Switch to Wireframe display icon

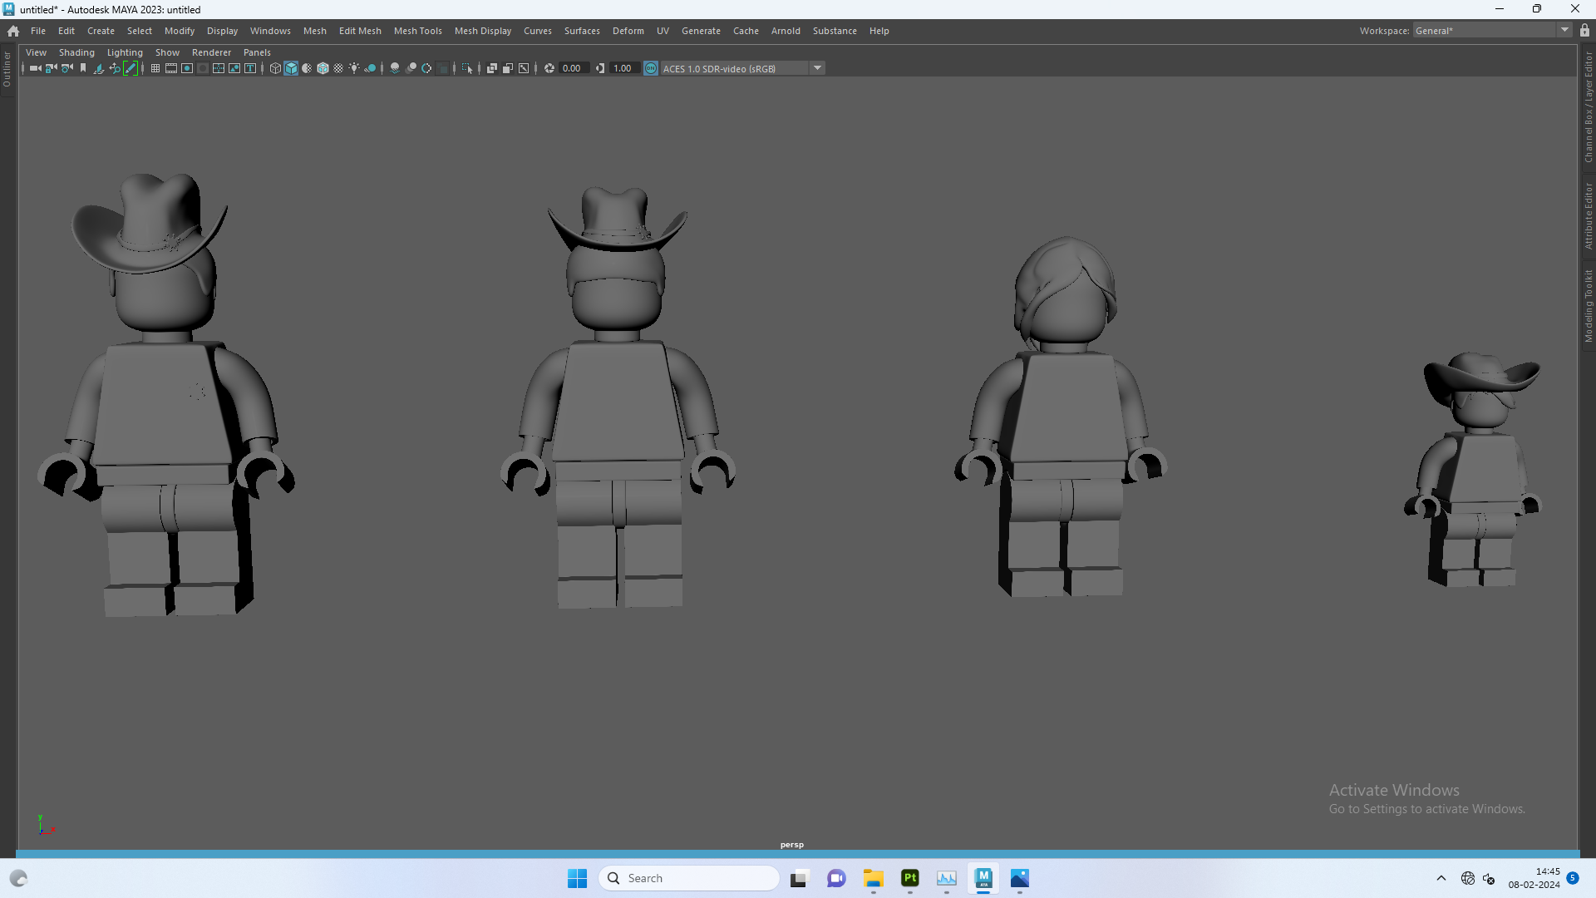[x=275, y=68]
